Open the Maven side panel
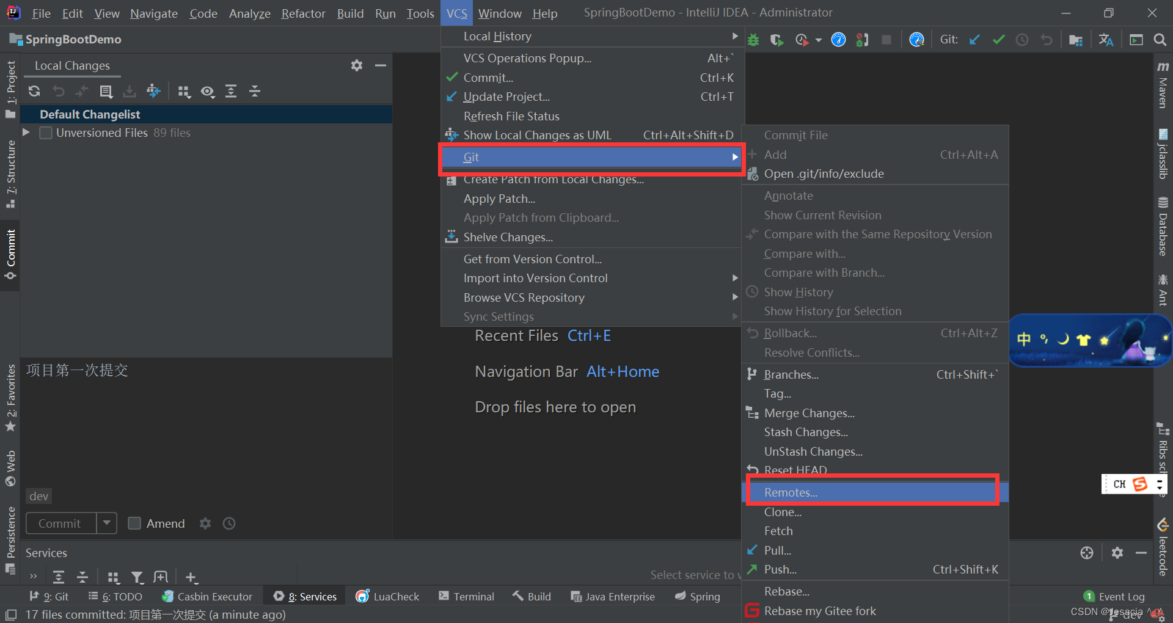 (1163, 84)
